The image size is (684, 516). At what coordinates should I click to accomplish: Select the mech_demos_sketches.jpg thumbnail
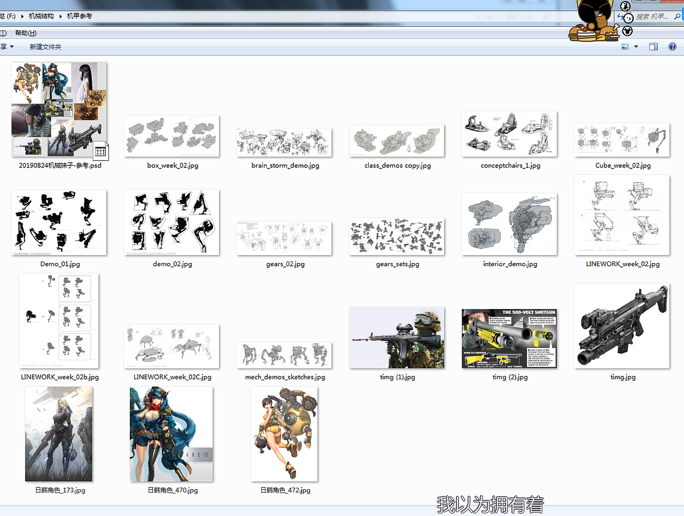(284, 356)
